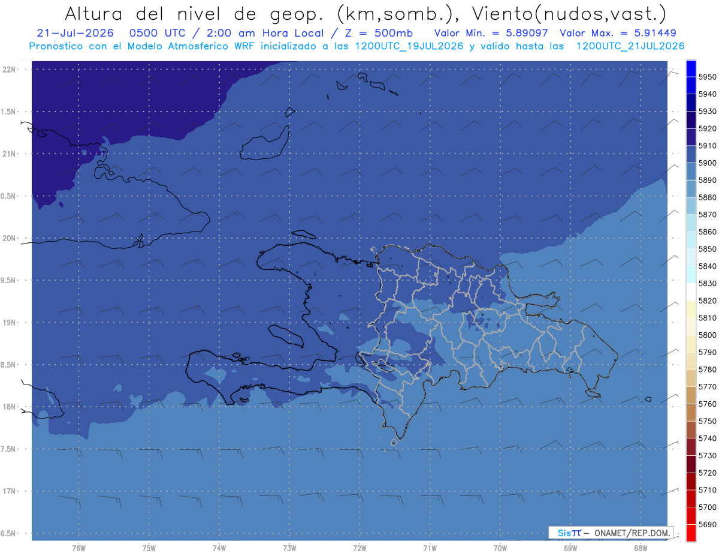Screen dimensions: 719x556
Task: Click the '1200UTC_19JUL2026' initialization text
Action: [x=410, y=46]
